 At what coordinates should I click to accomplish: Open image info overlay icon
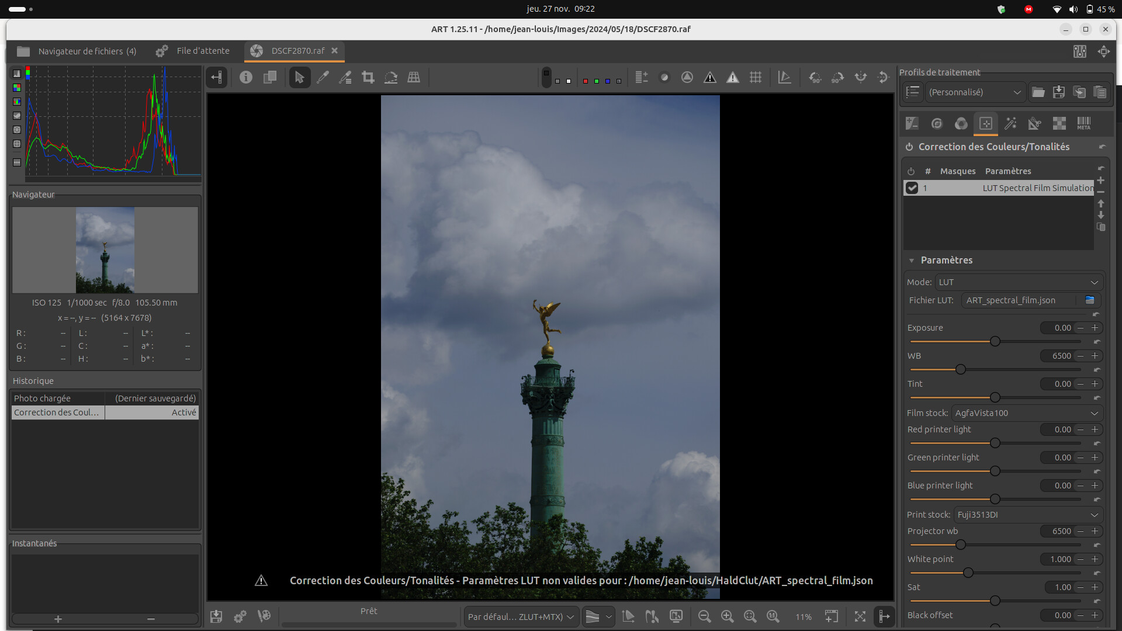246,77
